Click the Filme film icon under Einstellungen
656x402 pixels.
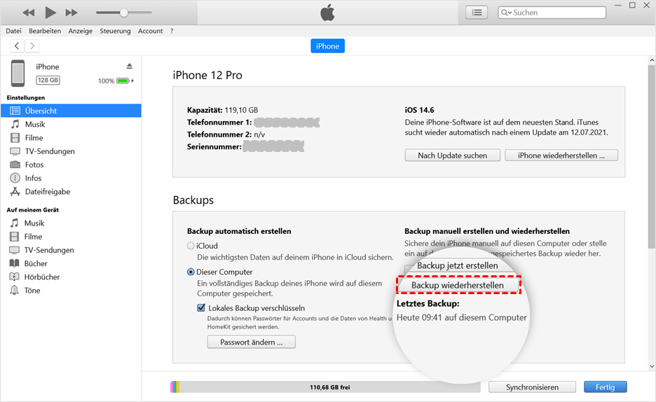[x=15, y=137]
